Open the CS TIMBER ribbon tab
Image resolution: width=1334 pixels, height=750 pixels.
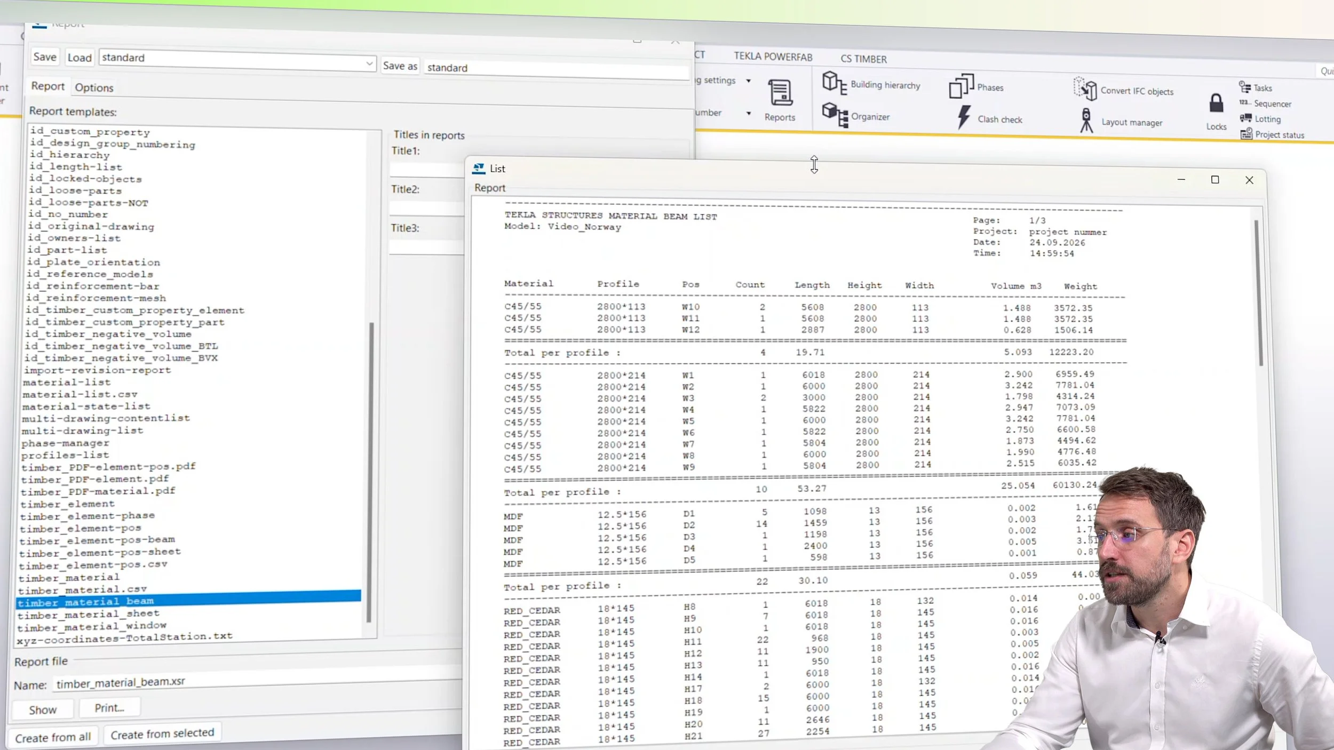point(863,59)
